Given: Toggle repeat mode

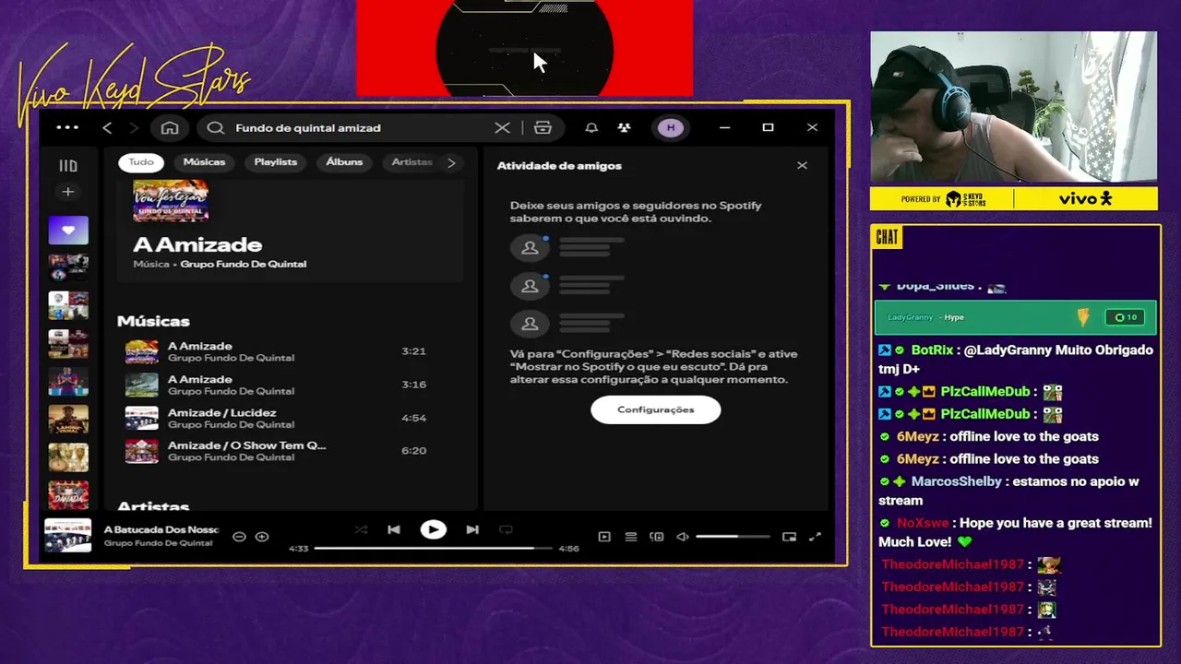Looking at the screenshot, I should pyautogui.click(x=506, y=530).
